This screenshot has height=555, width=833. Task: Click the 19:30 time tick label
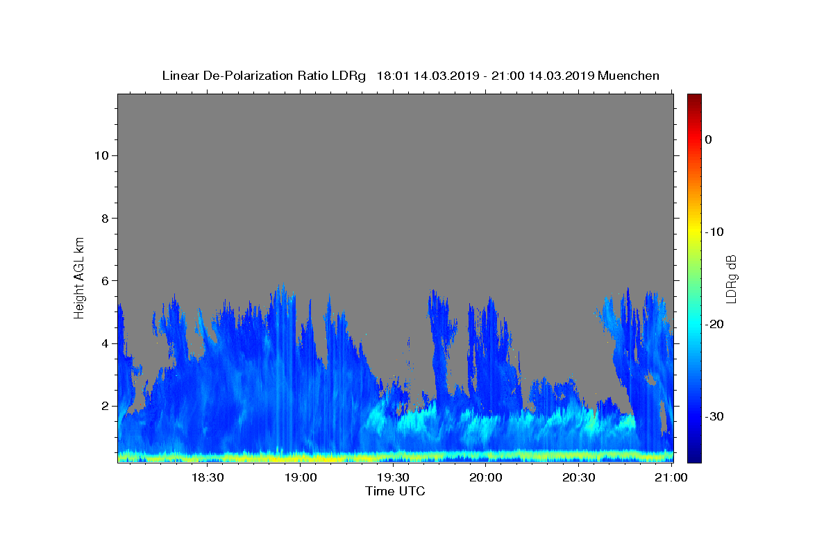tap(393, 478)
